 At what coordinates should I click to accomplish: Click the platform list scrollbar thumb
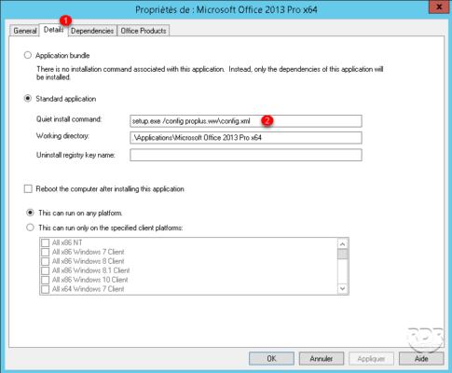[x=342, y=254]
